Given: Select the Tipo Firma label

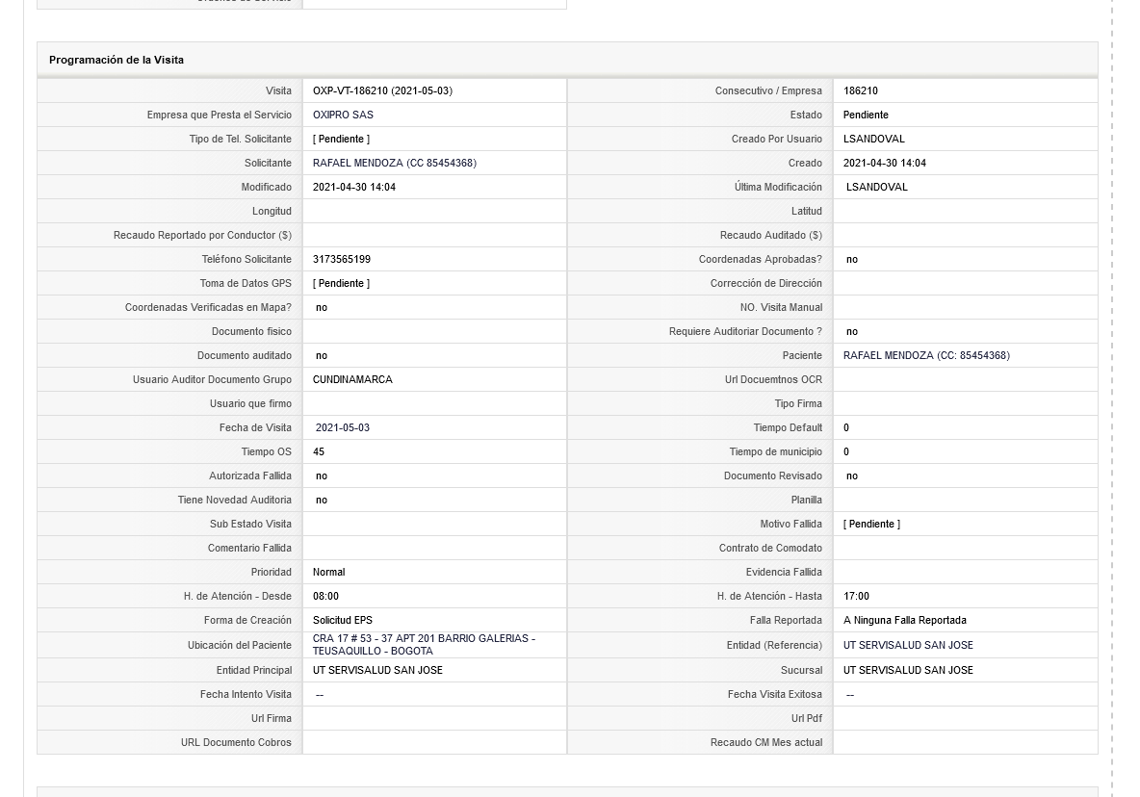Looking at the screenshot, I should [798, 403].
